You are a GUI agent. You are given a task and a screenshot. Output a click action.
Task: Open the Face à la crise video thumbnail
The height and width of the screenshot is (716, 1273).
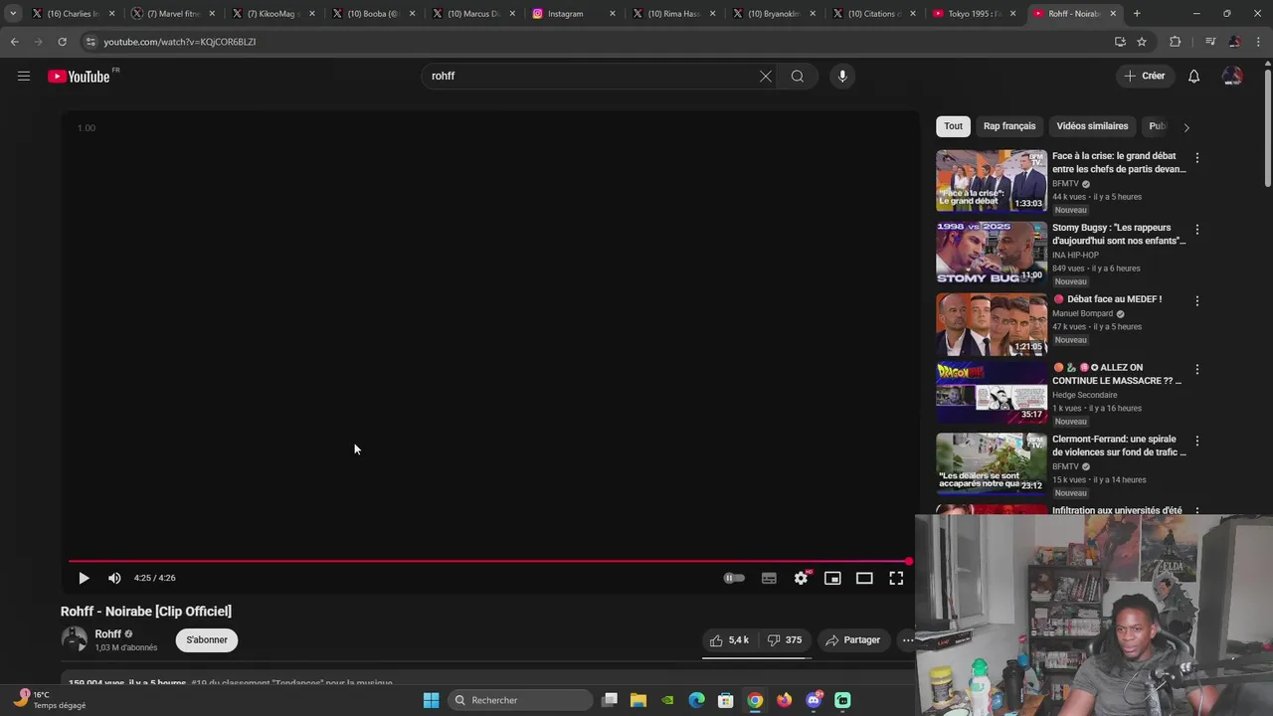(992, 180)
